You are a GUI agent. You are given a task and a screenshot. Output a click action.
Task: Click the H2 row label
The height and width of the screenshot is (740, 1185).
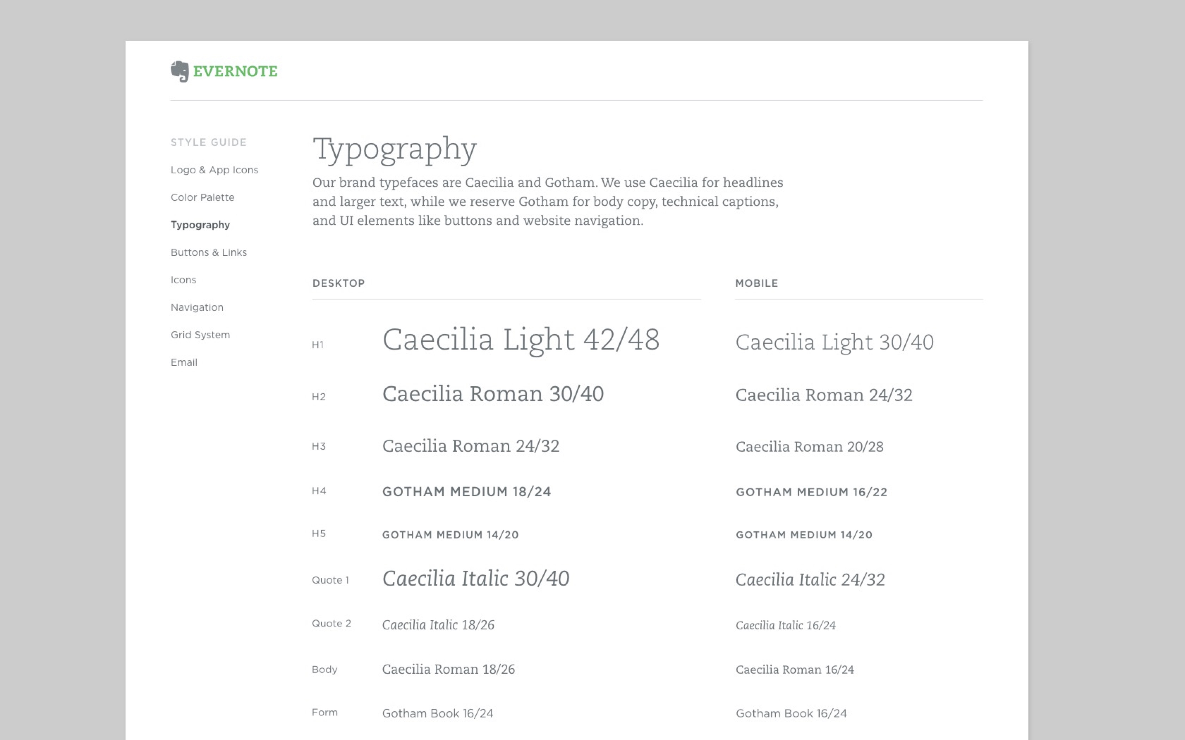(319, 397)
